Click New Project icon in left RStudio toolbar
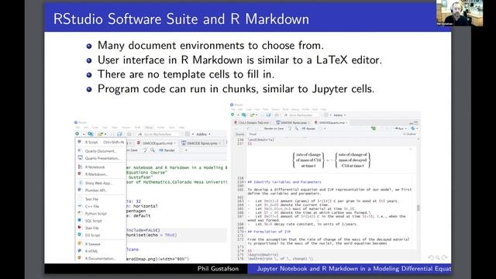The image size is (496, 279). coord(91,134)
